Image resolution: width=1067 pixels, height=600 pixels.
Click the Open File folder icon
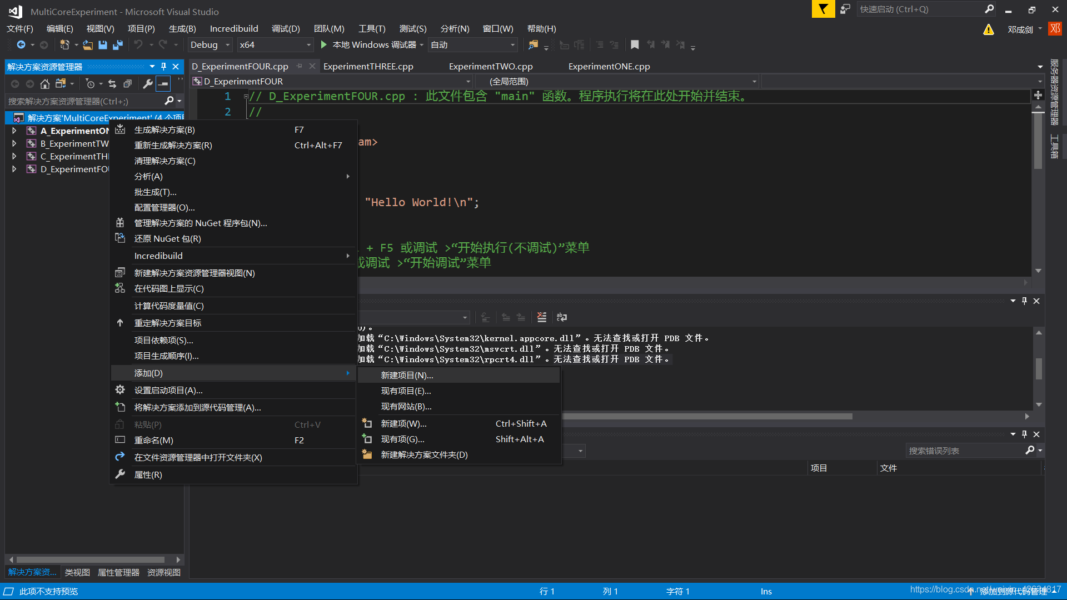pos(88,45)
